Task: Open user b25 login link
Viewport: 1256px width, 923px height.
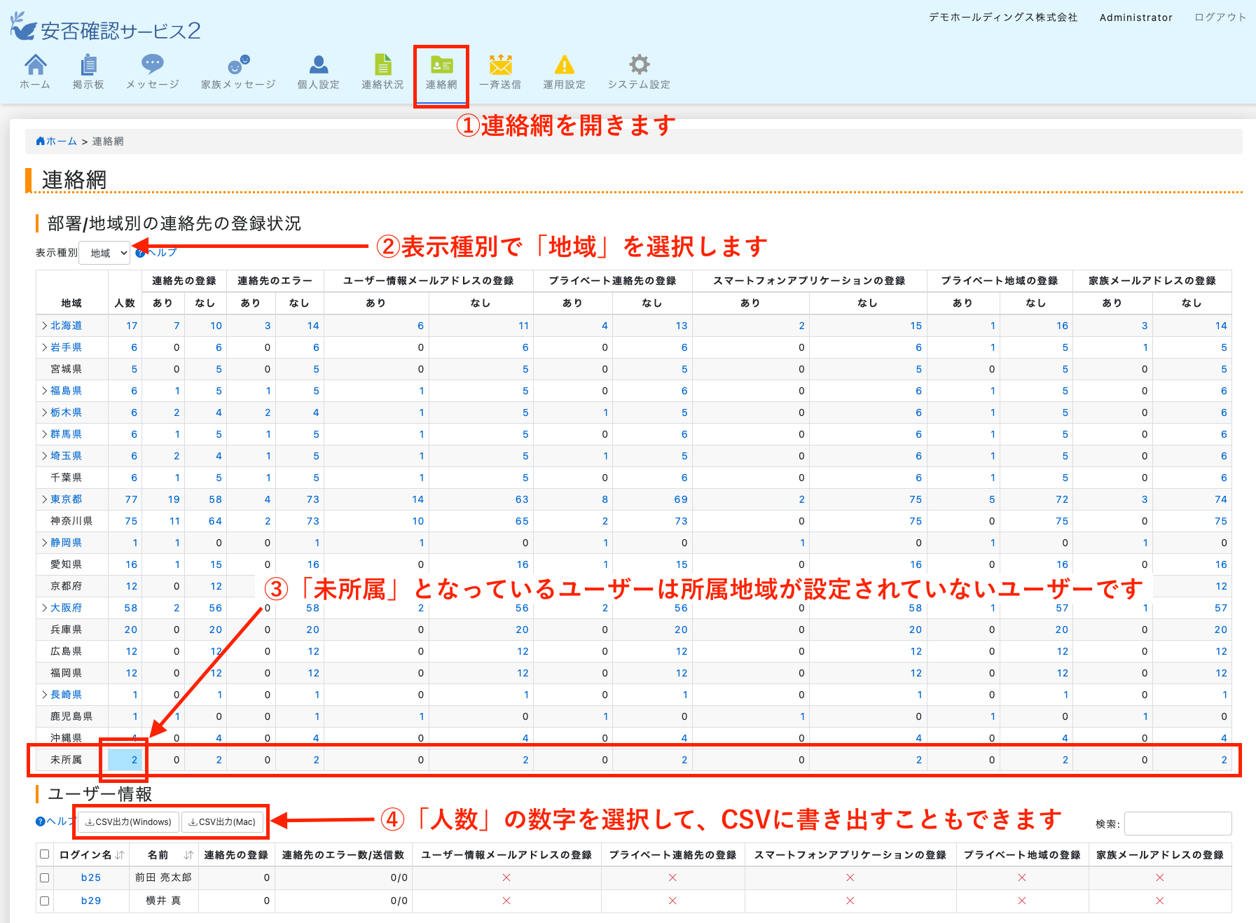Action: point(91,877)
